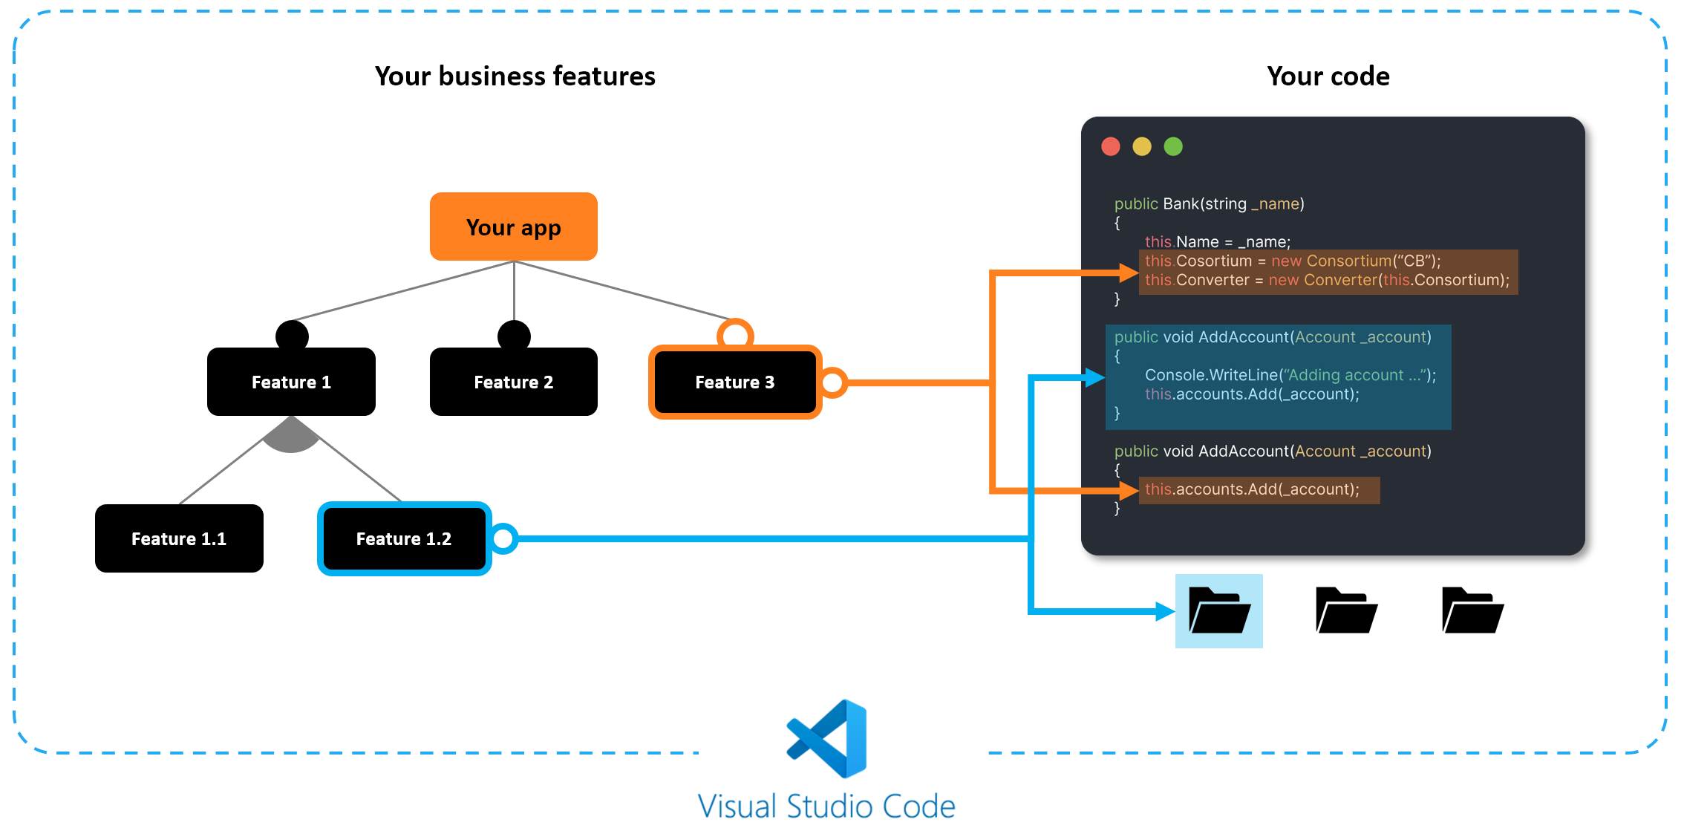The image size is (1684, 831).
Task: Click the green dot in code window
Action: coord(1173,146)
